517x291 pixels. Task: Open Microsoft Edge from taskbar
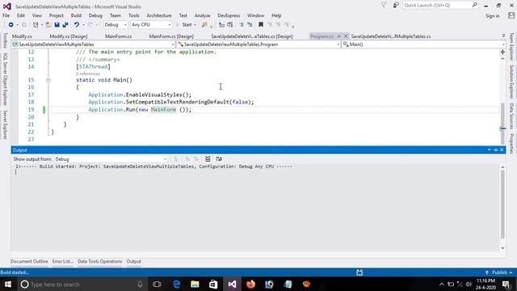(176, 284)
